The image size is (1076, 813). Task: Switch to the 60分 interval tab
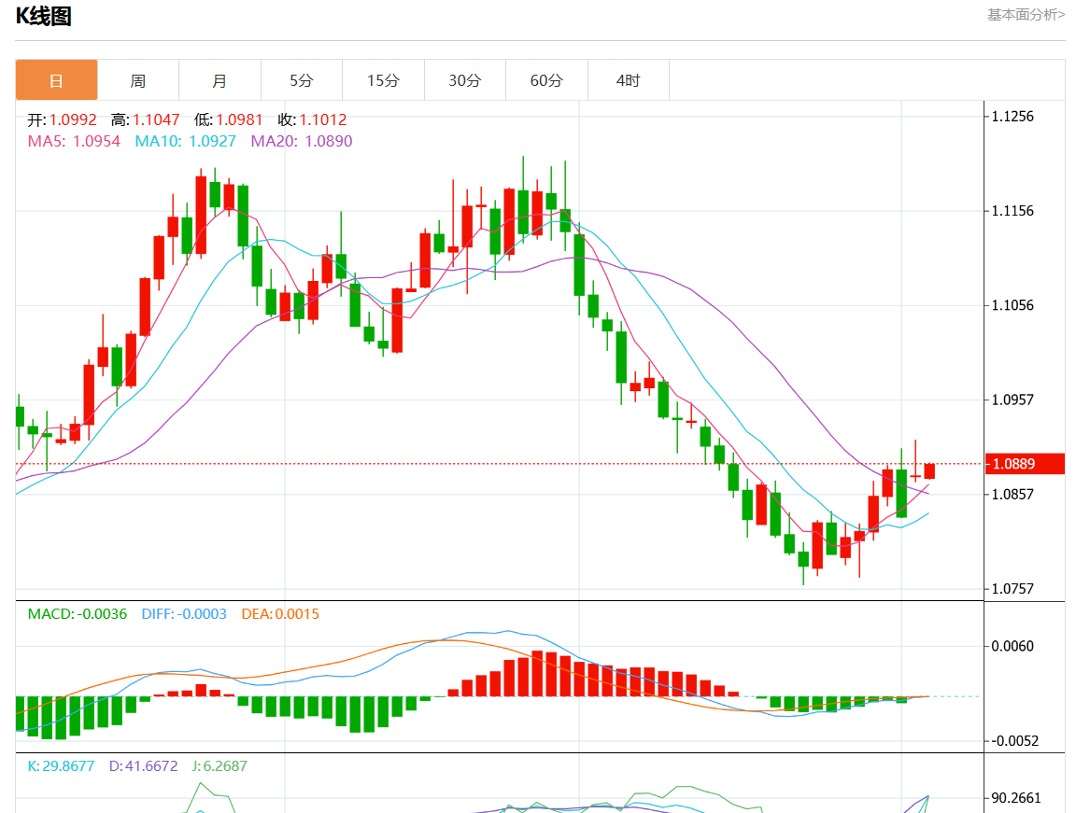point(546,80)
